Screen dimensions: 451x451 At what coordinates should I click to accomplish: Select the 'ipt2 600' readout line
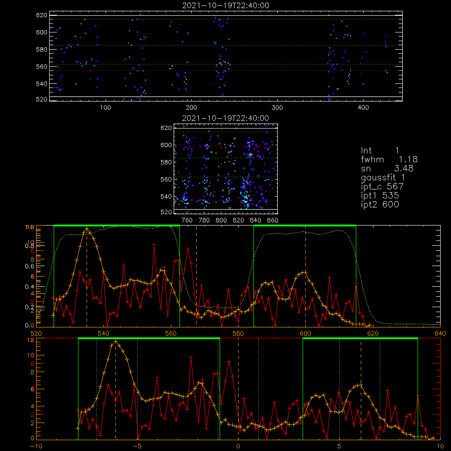point(380,204)
